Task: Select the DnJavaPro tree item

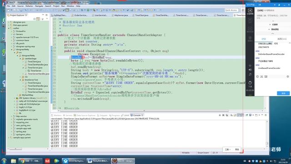Action: 20,31
